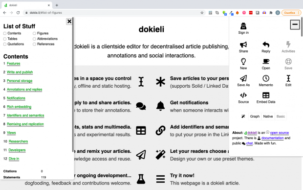Open the Activities lightning icon
The width and height of the screenshot is (303, 190).
[288, 45]
